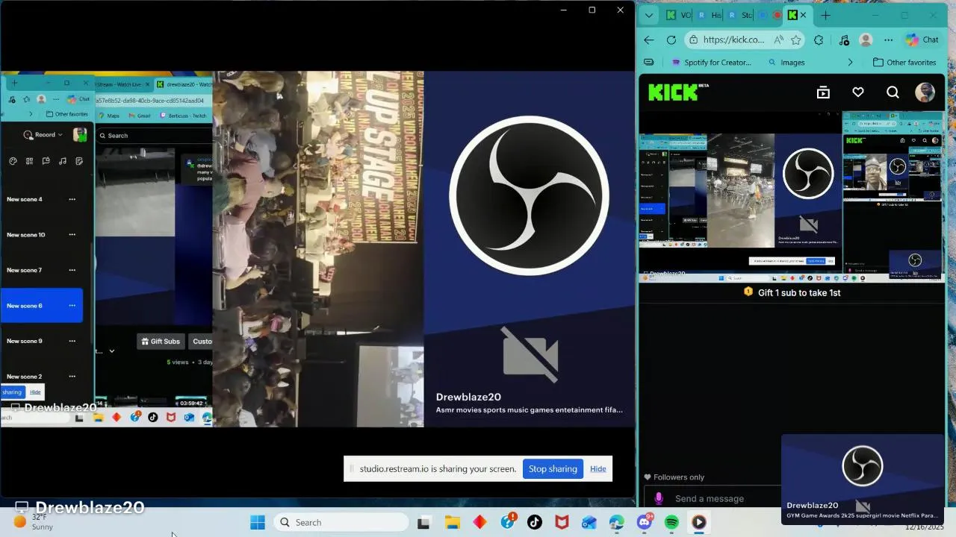956x537 pixels.
Task: Add page to favorites with star icon
Action: pos(796,40)
